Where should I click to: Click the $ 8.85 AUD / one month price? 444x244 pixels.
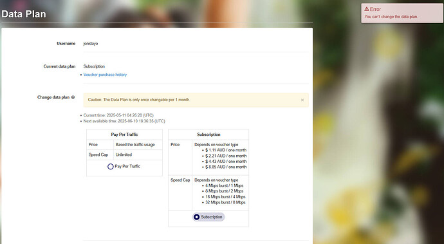point(226,167)
